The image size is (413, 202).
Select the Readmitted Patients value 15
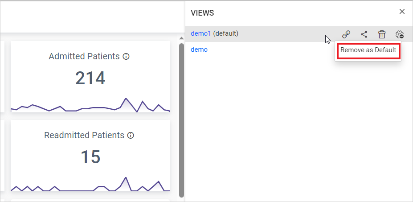90,157
